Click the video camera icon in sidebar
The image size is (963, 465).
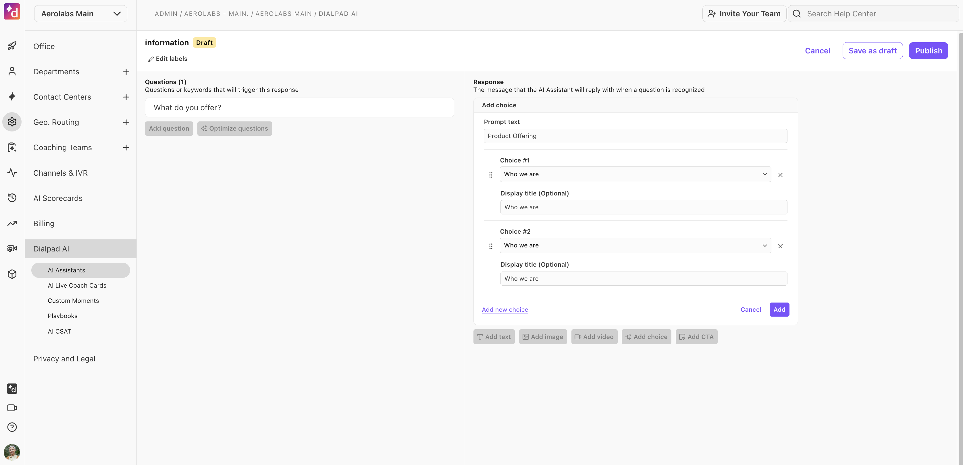[12, 408]
